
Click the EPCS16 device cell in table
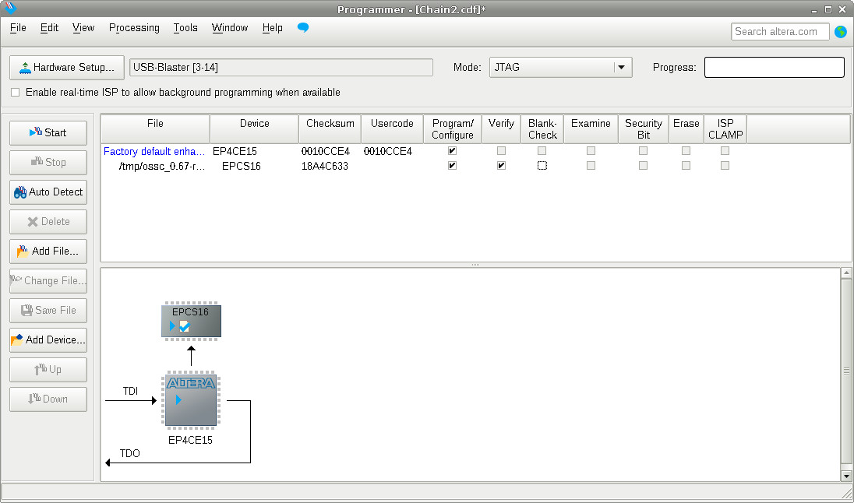[x=242, y=166]
